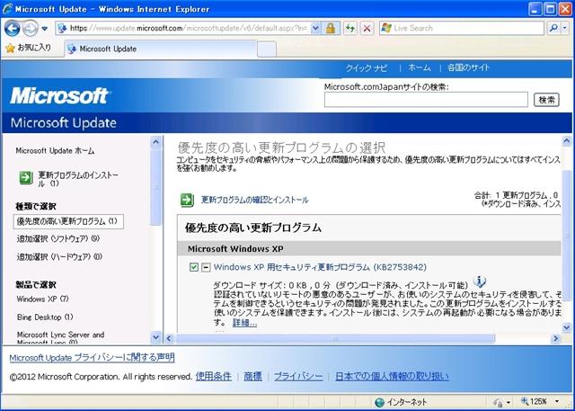Viewport: 575px width, 411px height.
Task: Click the browser Back arrow button
Action: click(x=12, y=28)
